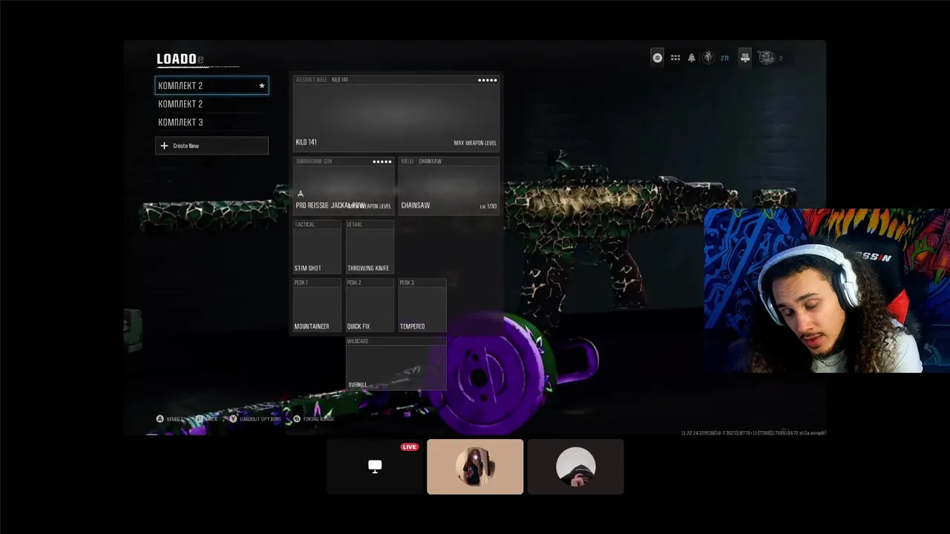This screenshot has height=534, width=950.
Task: Click the LVL 1/30 text on Chainsaw
Action: click(x=488, y=206)
